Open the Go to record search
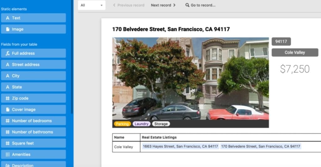 [200, 5]
